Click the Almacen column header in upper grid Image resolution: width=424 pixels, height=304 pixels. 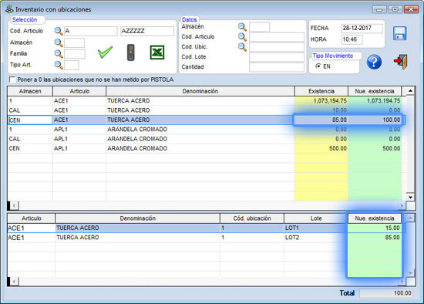click(30, 91)
